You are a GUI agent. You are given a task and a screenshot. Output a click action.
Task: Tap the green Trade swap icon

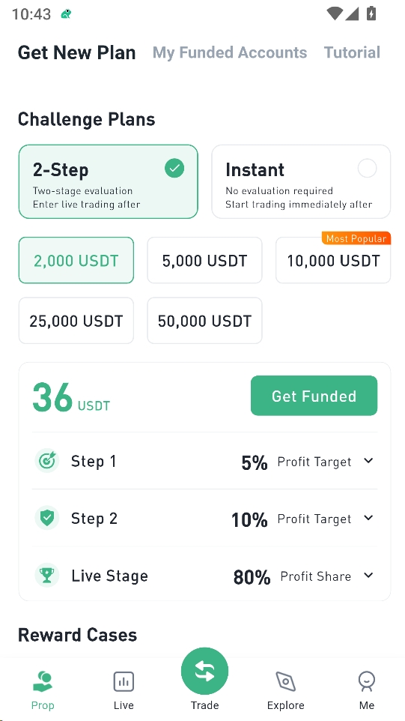[204, 672]
